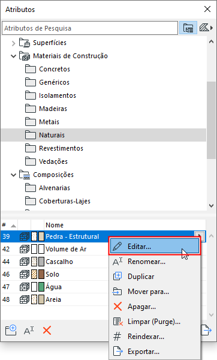
Task: Choose Mover para... from the context menu
Action: (155, 292)
